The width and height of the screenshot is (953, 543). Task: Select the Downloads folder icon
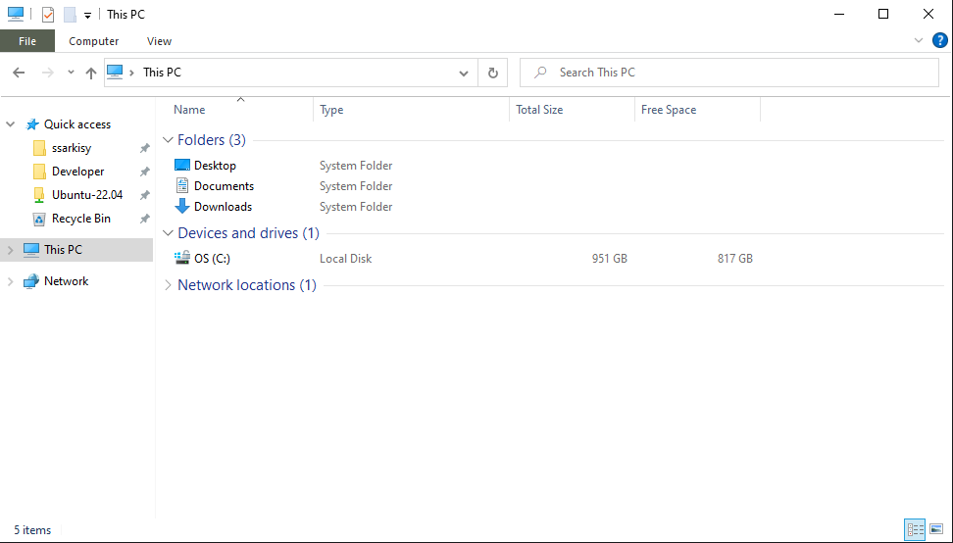(x=182, y=207)
